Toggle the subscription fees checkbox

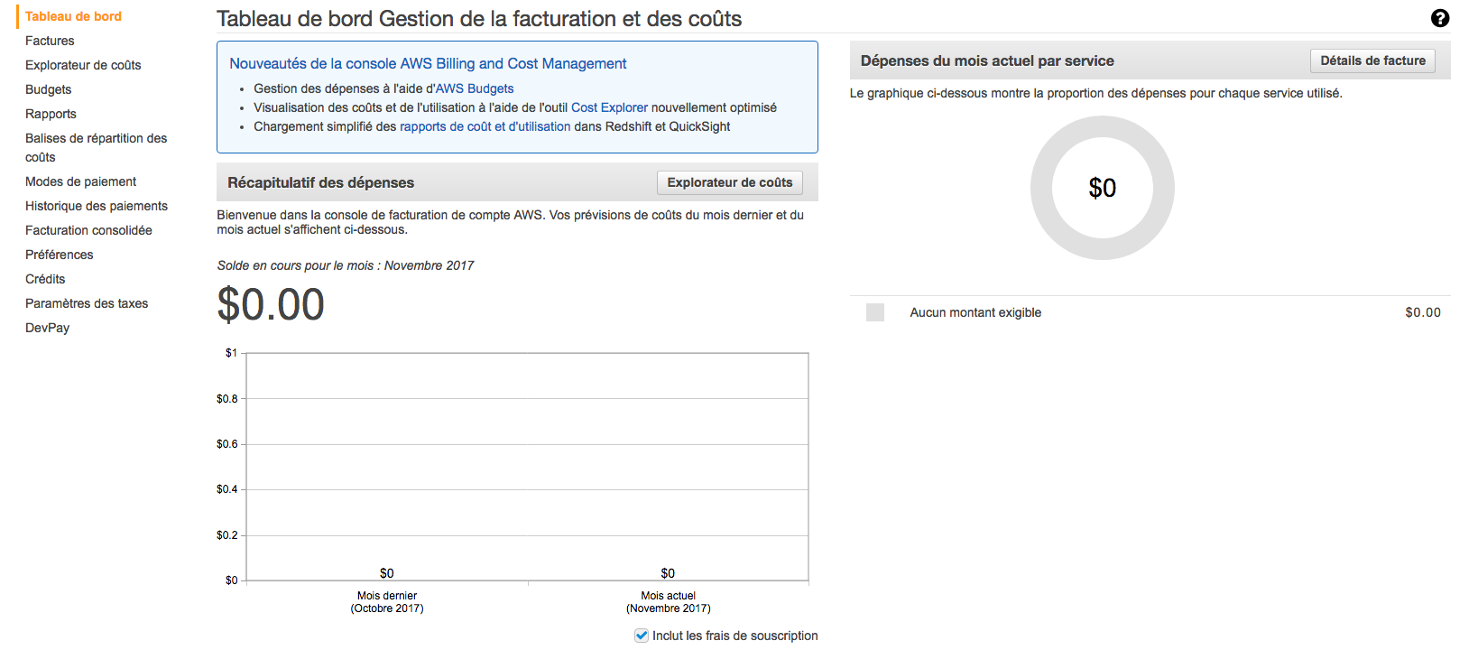click(642, 636)
